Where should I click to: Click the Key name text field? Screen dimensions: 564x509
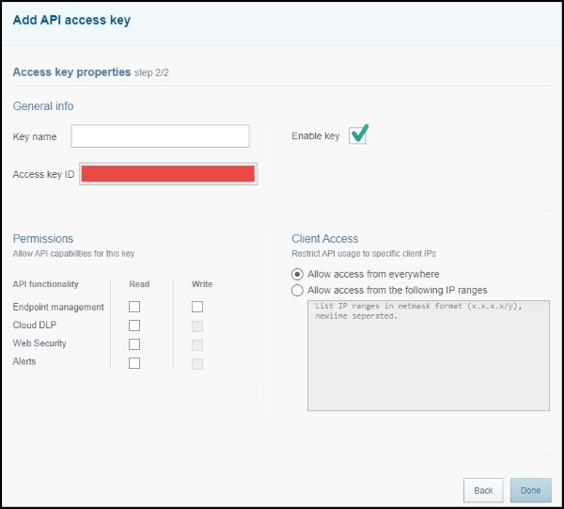coord(160,136)
